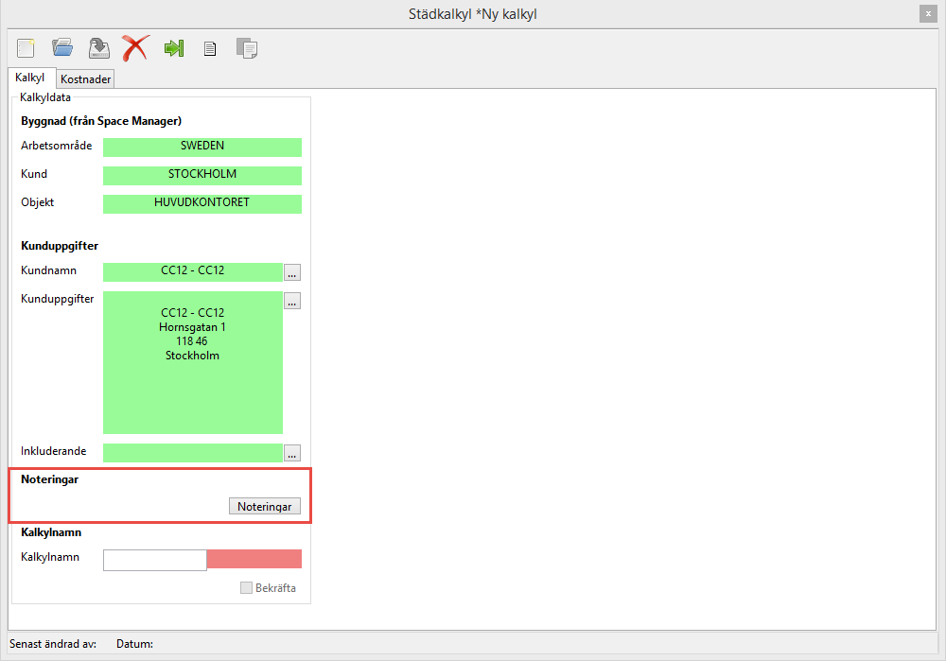Click the copy documents icon
This screenshot has height=661, width=946.
click(246, 48)
